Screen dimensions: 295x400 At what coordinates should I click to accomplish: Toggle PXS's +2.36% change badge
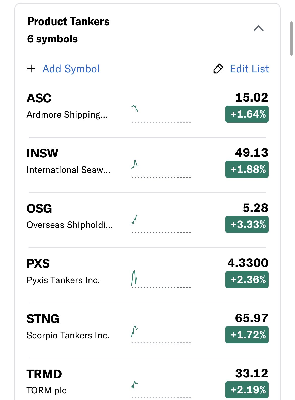point(247,280)
